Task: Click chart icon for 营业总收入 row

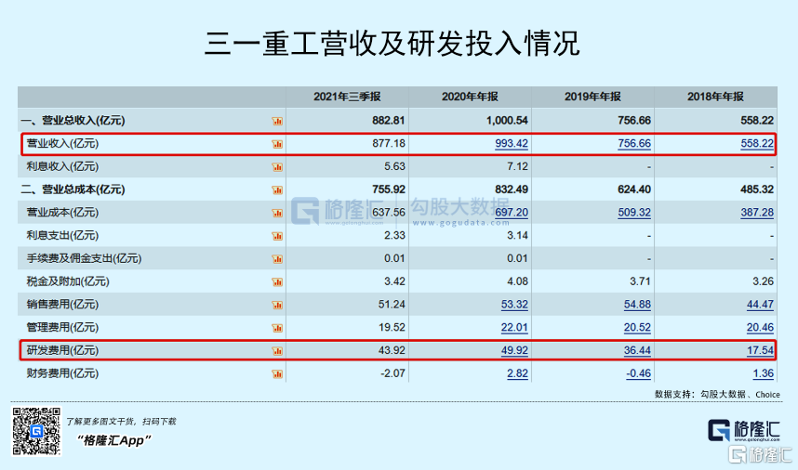Action: 277,121
